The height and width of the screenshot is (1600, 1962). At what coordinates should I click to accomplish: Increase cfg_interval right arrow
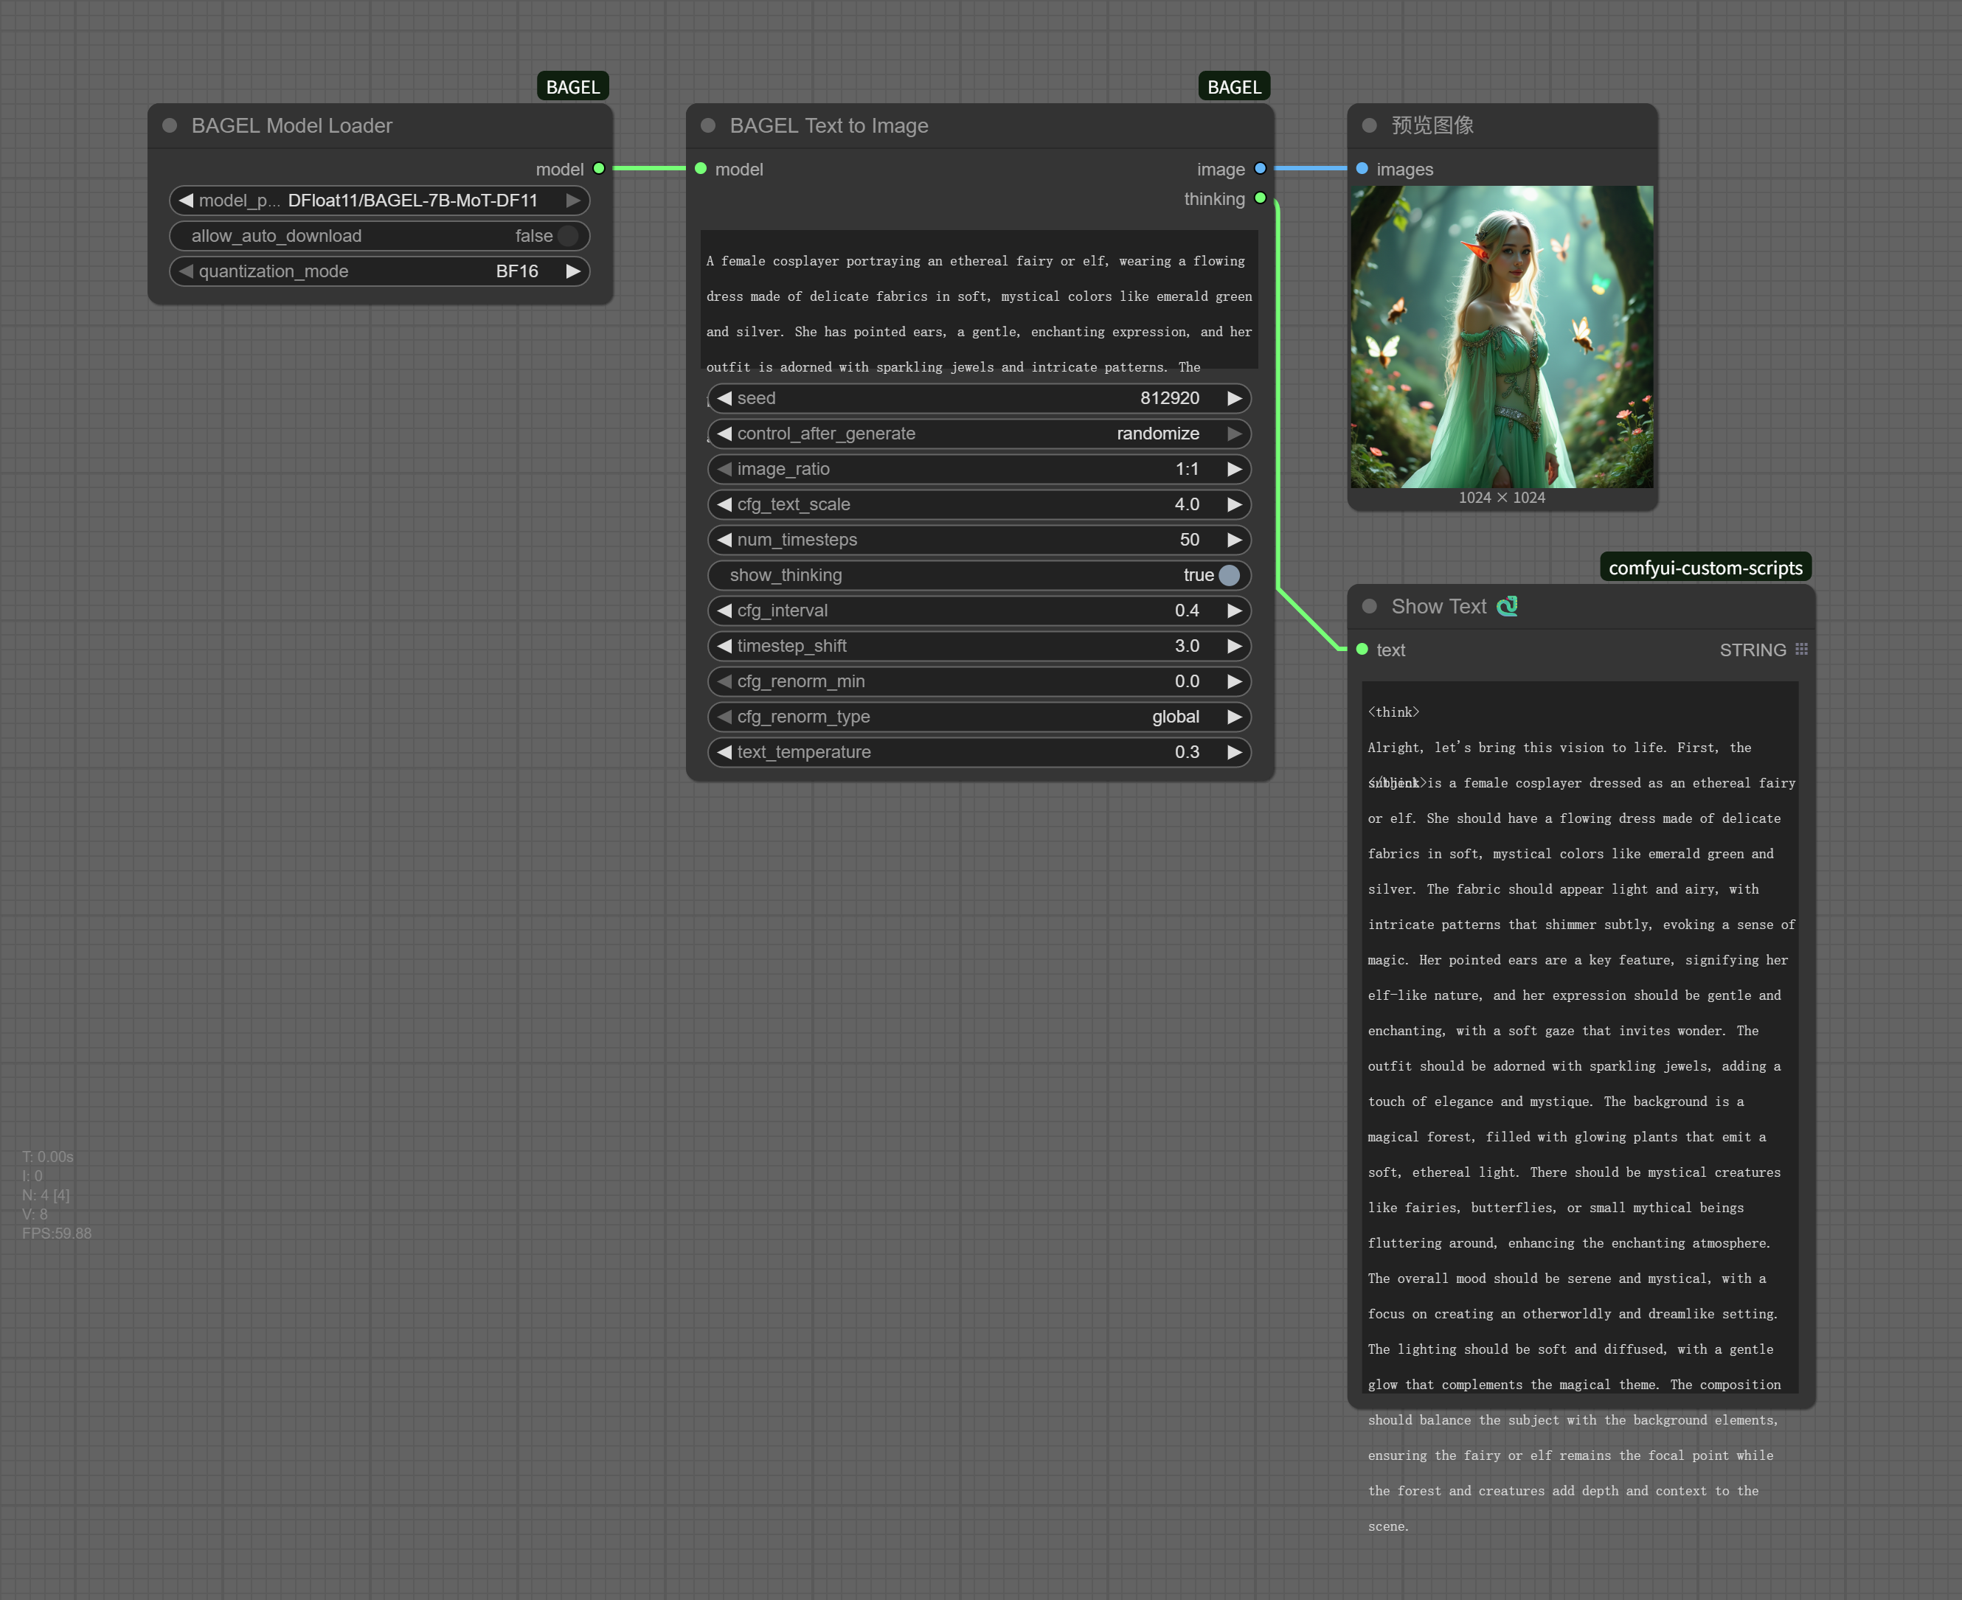[1235, 611]
